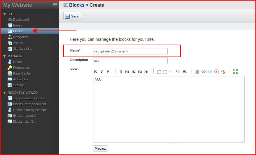Insert paragraph with the pilcrow icon
The image size is (256, 155).
click(x=121, y=72)
